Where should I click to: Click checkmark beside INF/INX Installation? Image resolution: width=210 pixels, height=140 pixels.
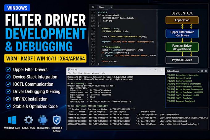pyautogui.click(x=8, y=99)
